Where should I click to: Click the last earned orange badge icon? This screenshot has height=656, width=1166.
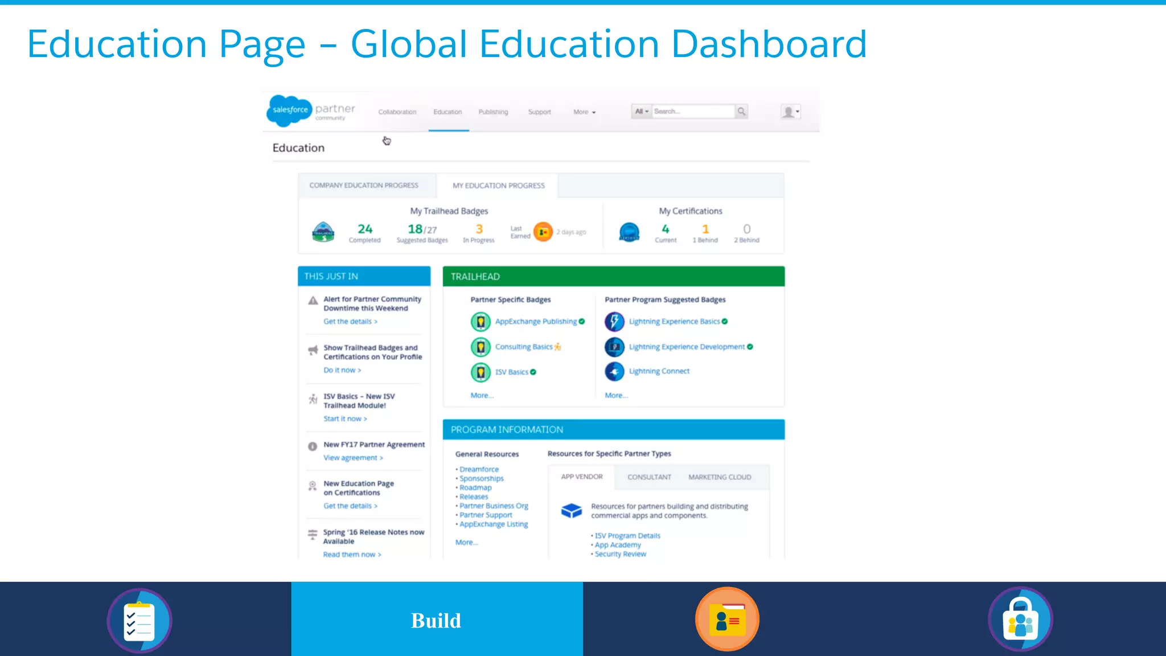coord(543,232)
